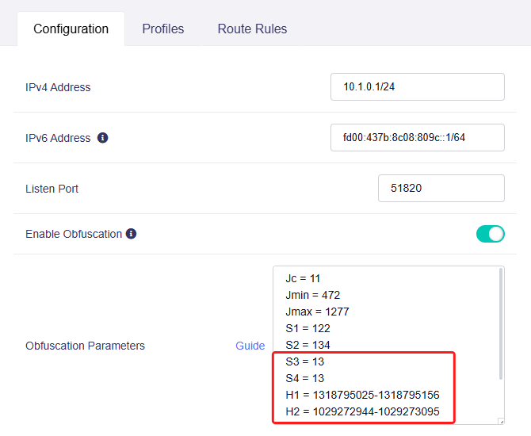This screenshot has width=531, height=436.
Task: Click the 'S1 = 122' line
Action: (x=308, y=328)
